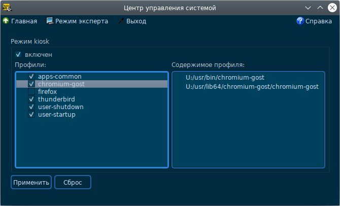The height and width of the screenshot is (206, 340).
Task: Click the application icon in title bar
Action: (x=7, y=8)
